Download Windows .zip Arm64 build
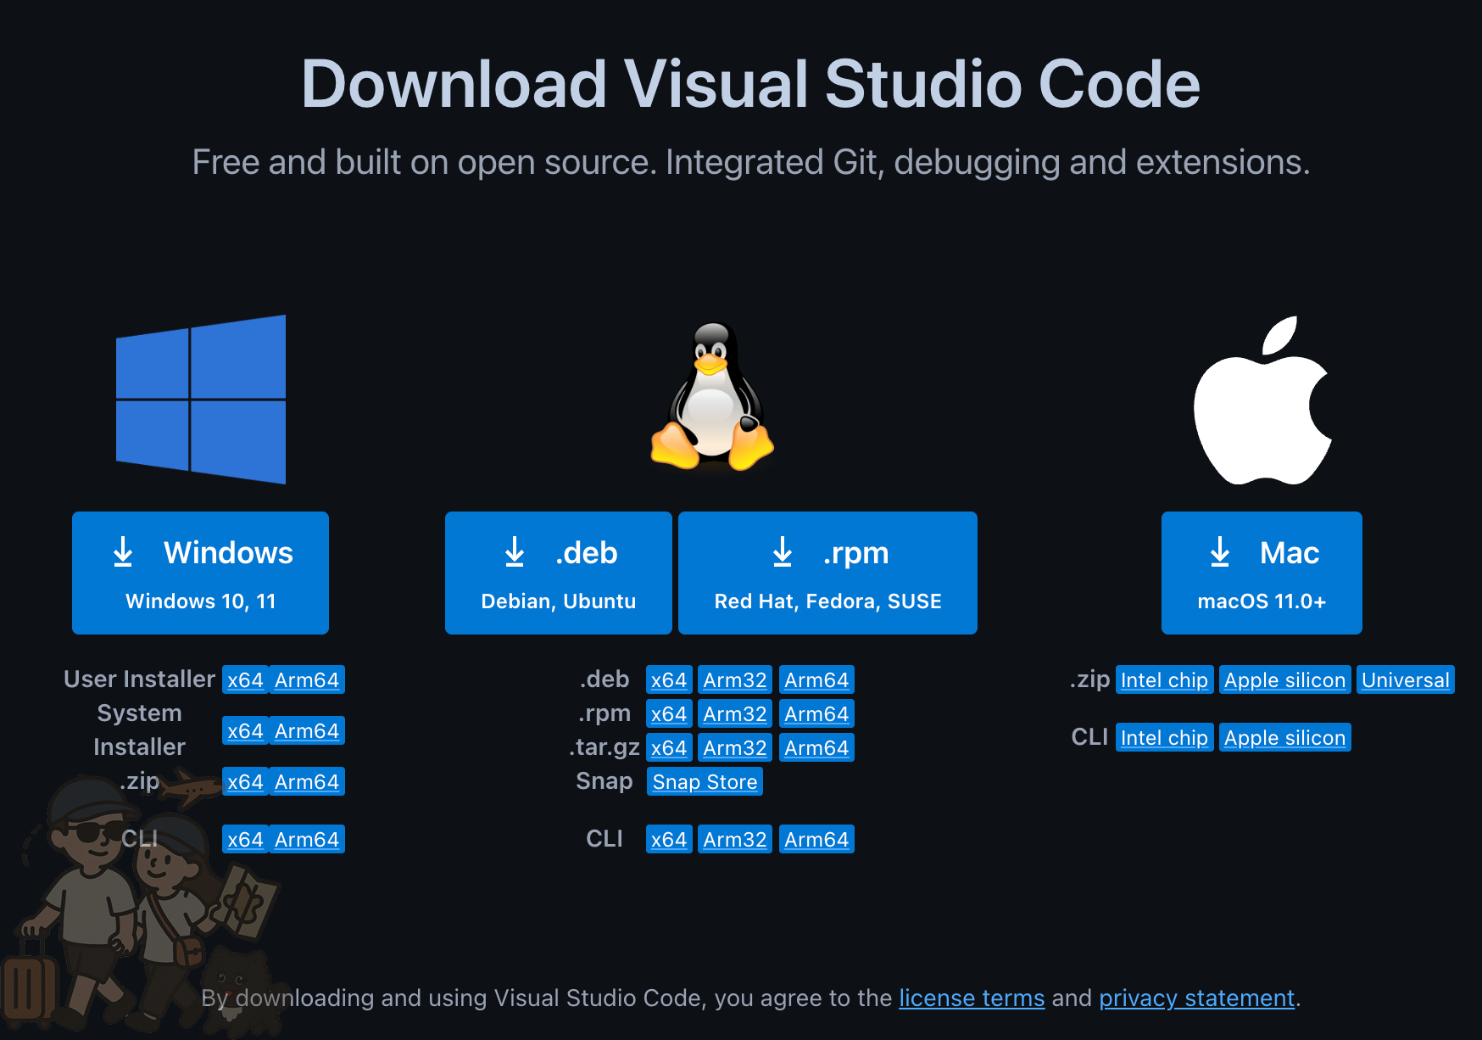The image size is (1482, 1040). click(307, 781)
